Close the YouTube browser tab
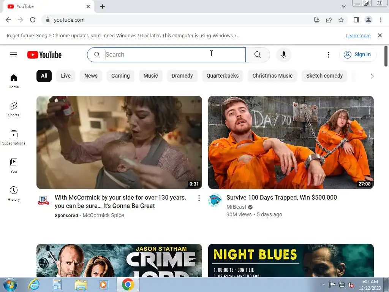389x292 pixels. pyautogui.click(x=88, y=6)
